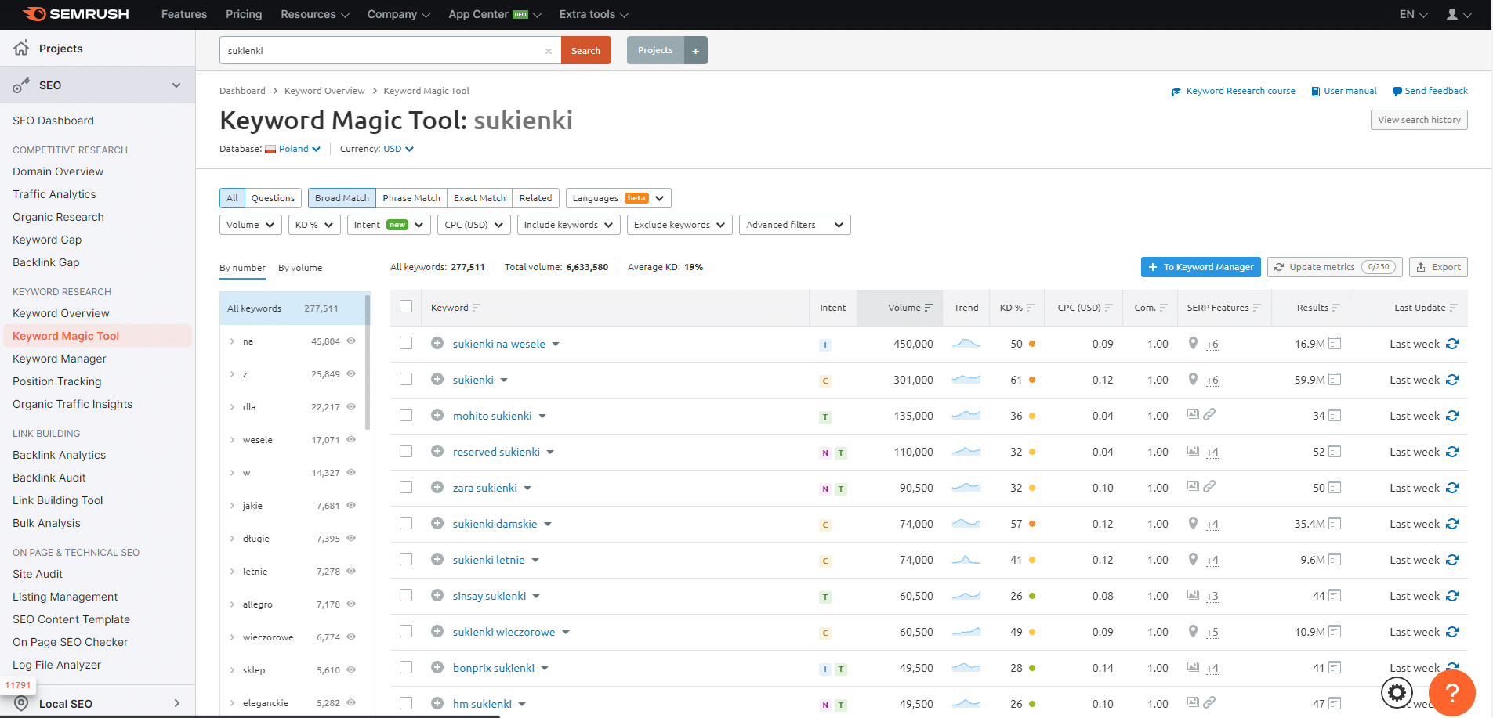View SERP snapshot icon for 16.9M results
1493x718 pixels.
point(1335,343)
